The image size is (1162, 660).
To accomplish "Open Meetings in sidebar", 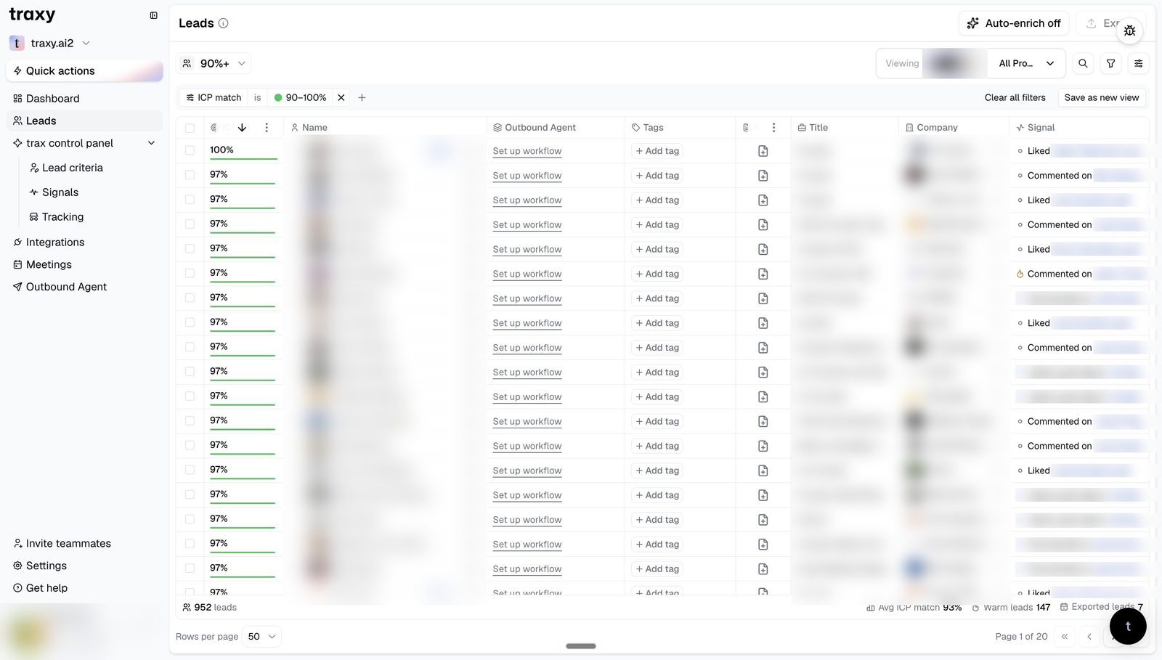I will click(84, 264).
